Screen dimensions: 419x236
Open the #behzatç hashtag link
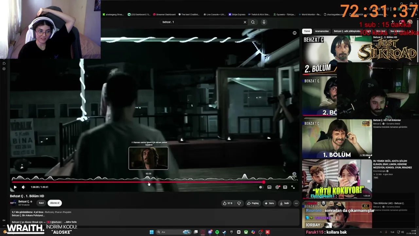pos(49,212)
